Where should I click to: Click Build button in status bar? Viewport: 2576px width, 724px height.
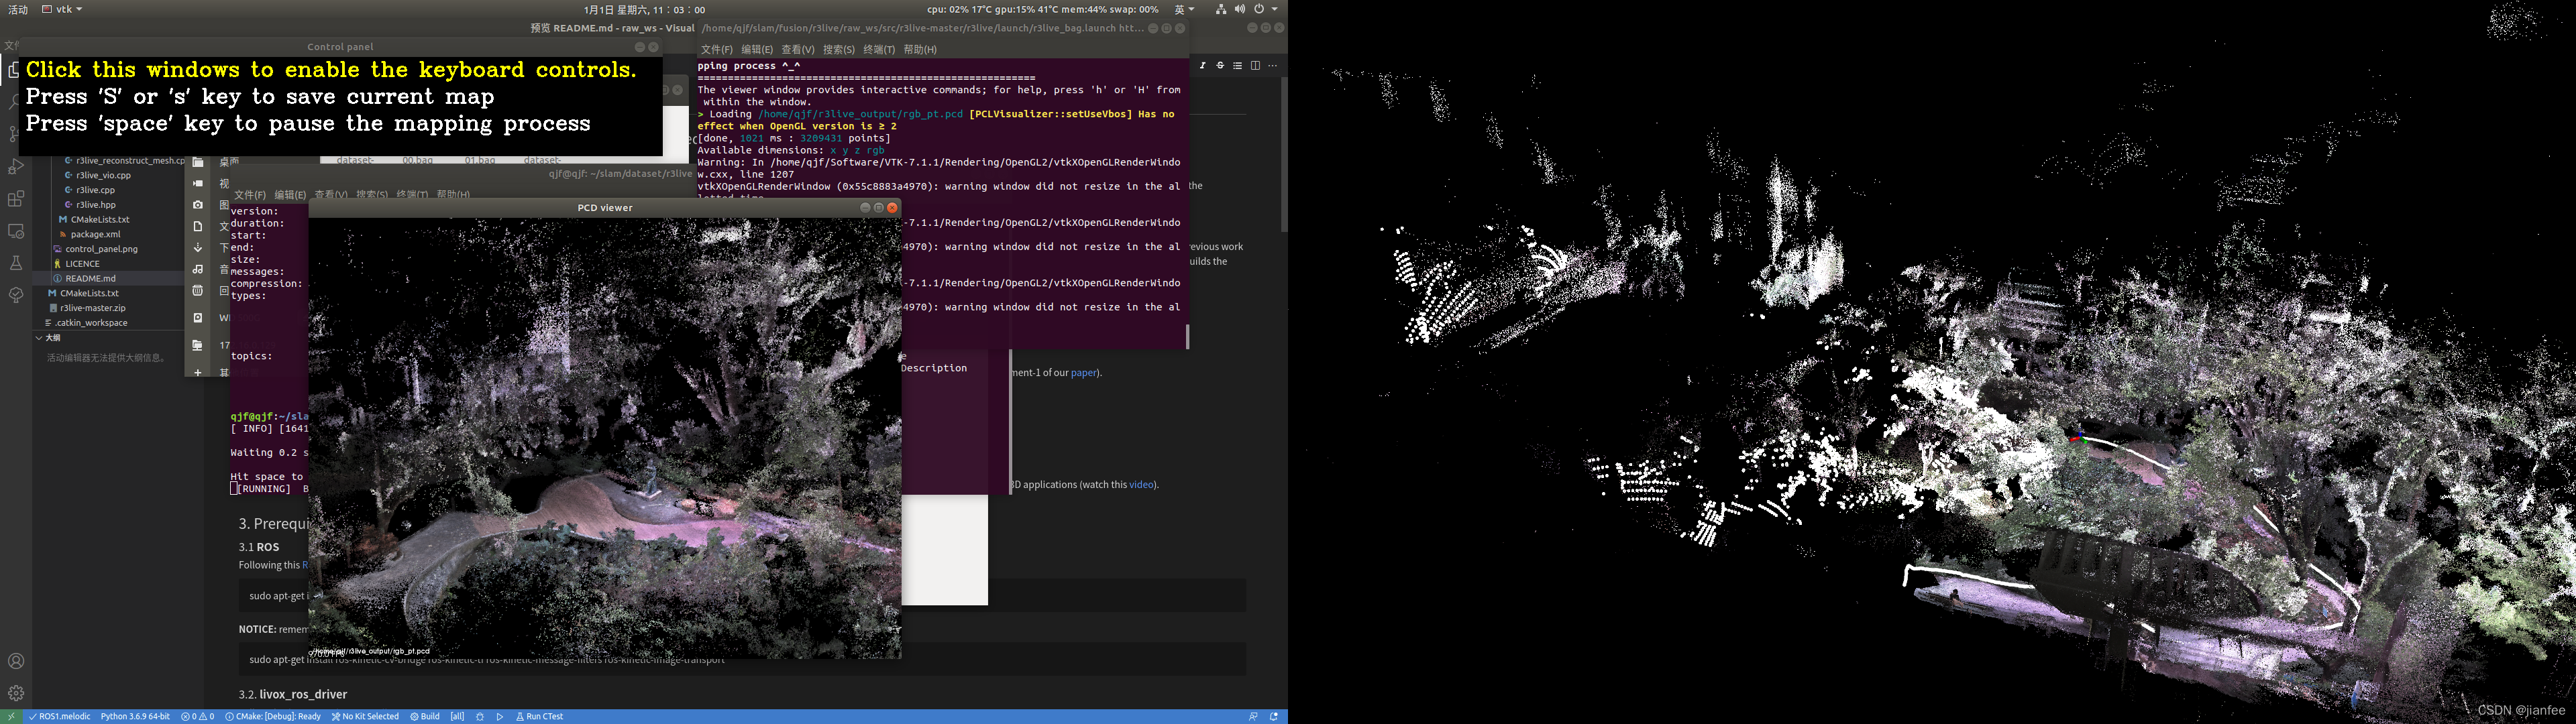425,716
